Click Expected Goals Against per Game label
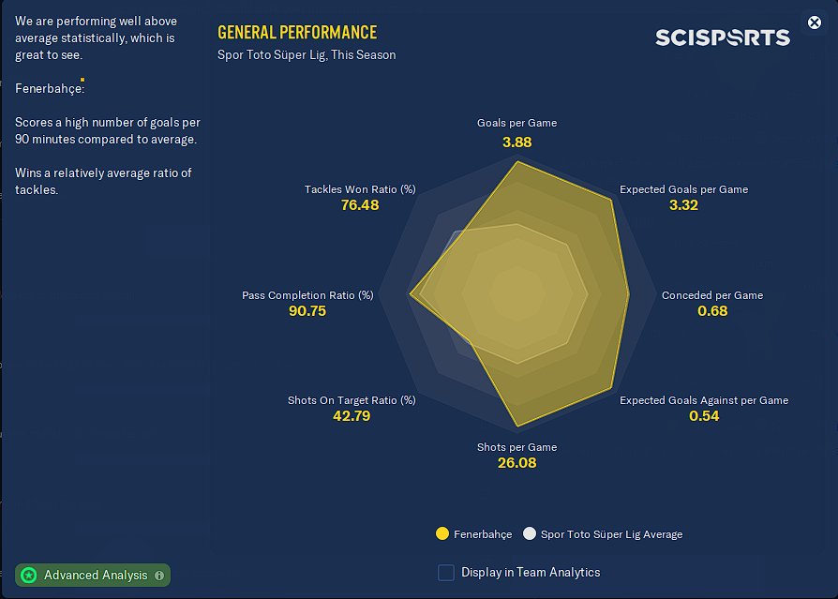 (704, 400)
